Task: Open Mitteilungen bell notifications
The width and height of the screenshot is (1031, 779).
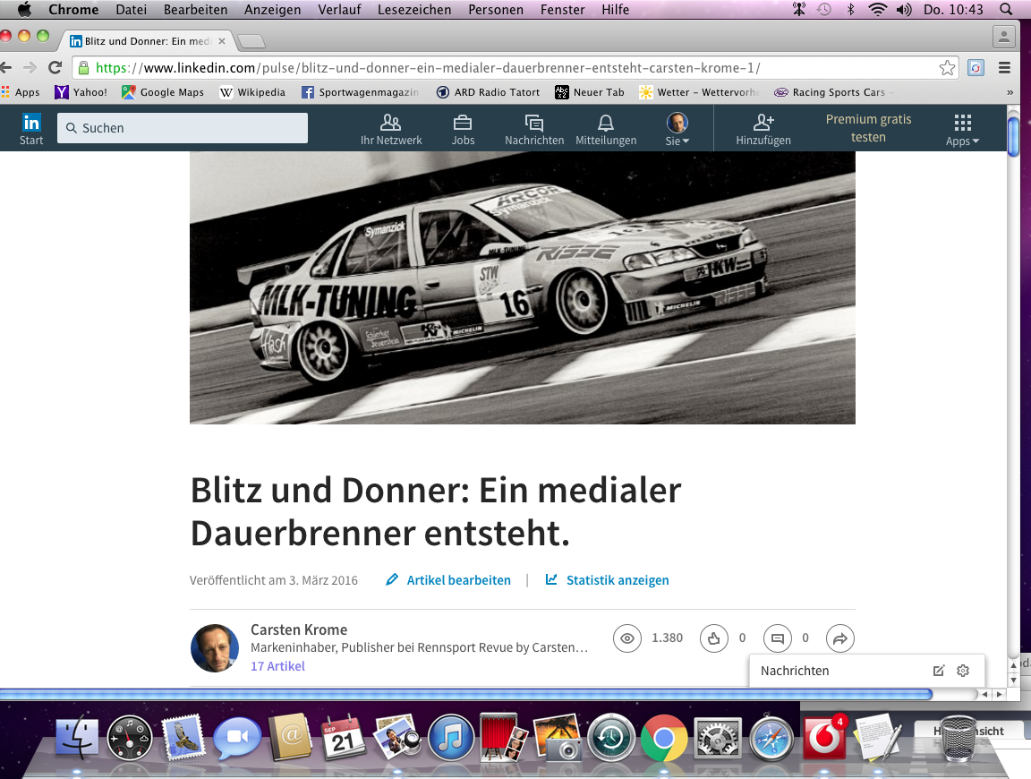Action: (x=606, y=129)
